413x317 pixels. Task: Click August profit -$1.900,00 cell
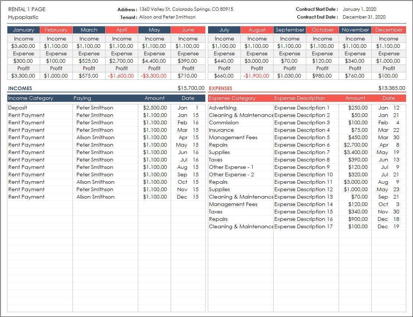coord(256,76)
